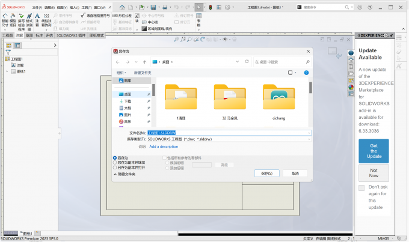Click the dialog help question mark icon
Image resolution: width=409 pixels, height=242 pixels.
pyautogui.click(x=306, y=72)
